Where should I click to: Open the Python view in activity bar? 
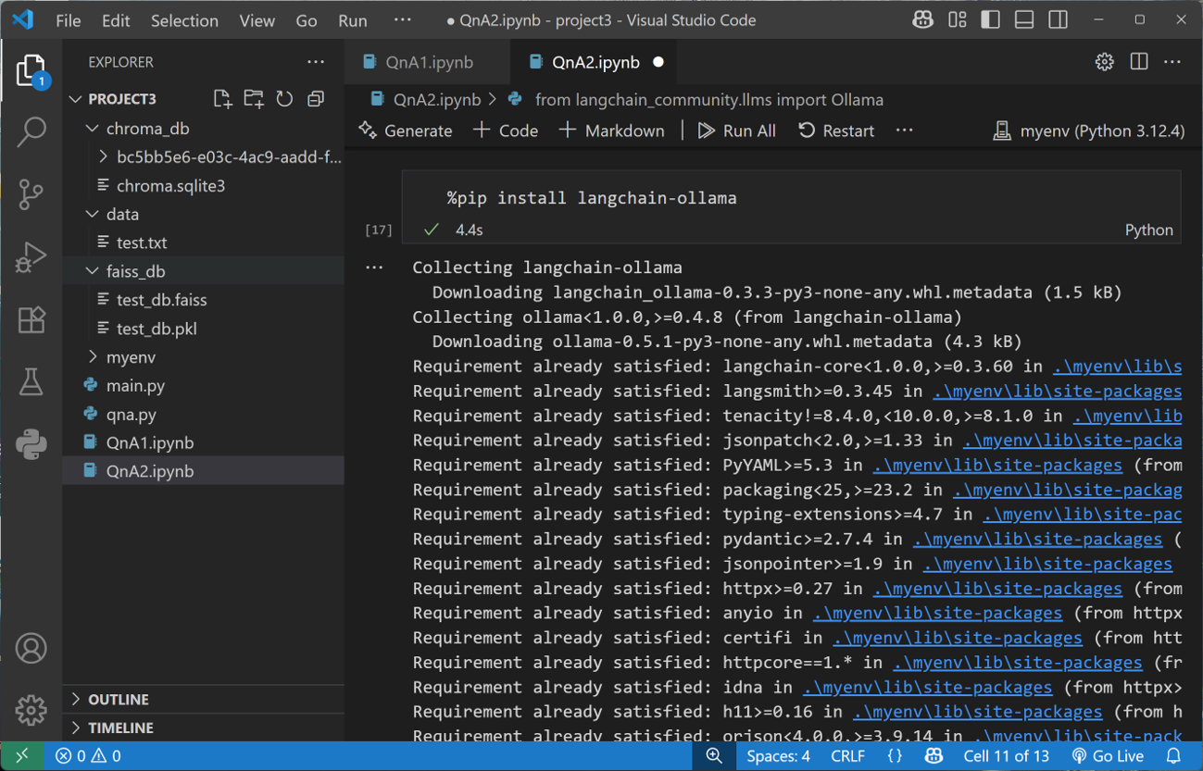tap(31, 444)
